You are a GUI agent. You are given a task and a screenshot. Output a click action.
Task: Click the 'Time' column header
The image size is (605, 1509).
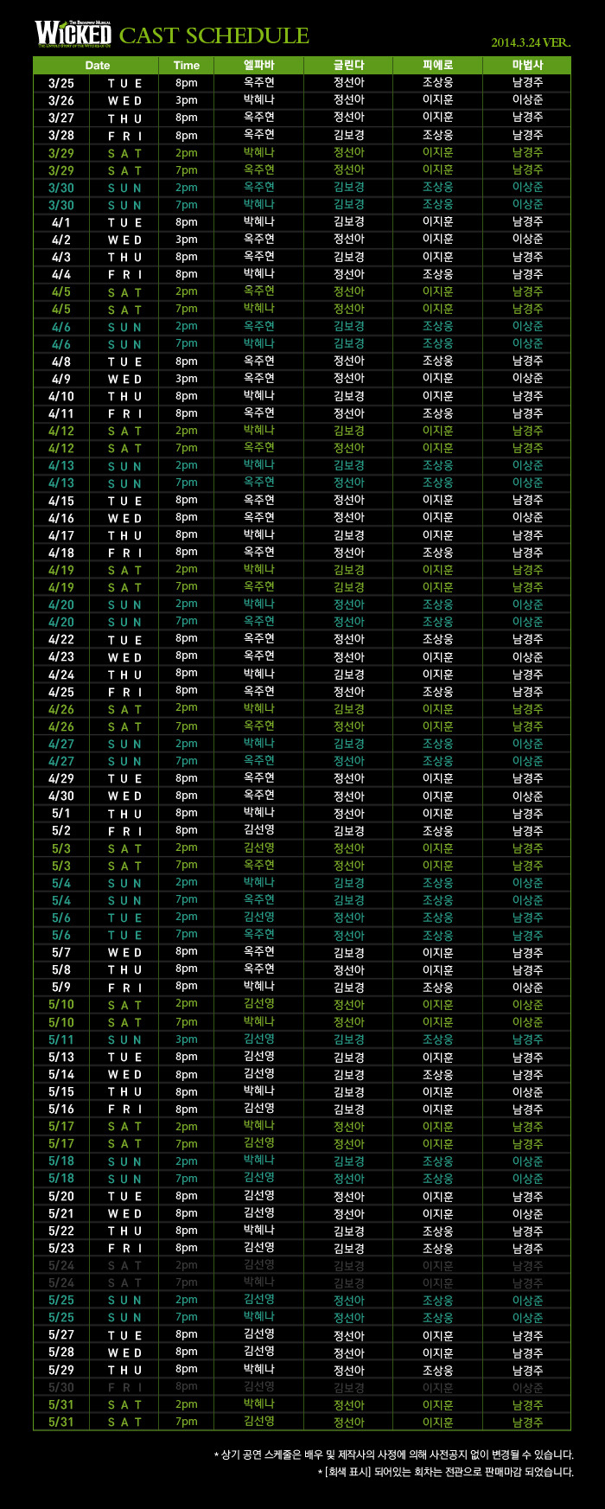click(186, 65)
